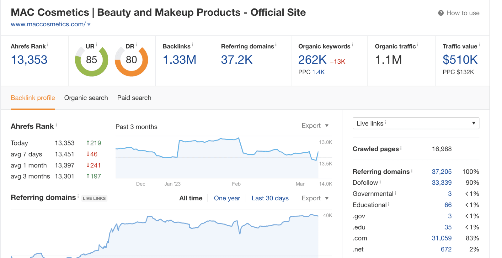Click the How to use link text
Viewport: 502px width, 258px height.
tap(463, 13)
